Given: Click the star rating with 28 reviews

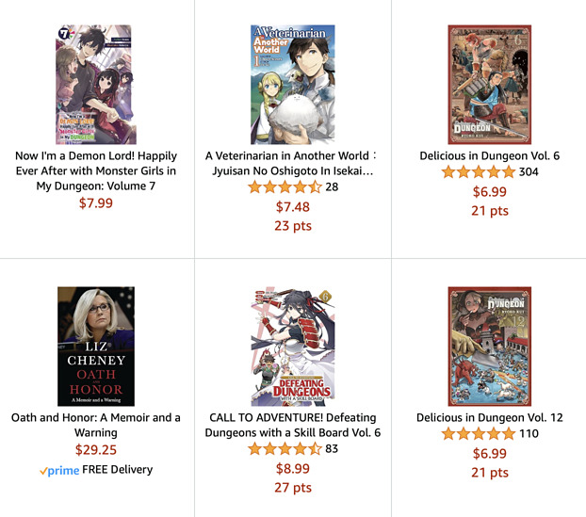Looking at the screenshot, I should tap(285, 186).
